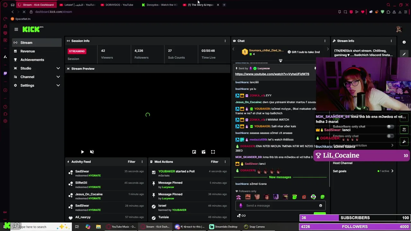Click the purple microphone icon in chat
This screenshot has width=411, height=231.
pos(241,206)
